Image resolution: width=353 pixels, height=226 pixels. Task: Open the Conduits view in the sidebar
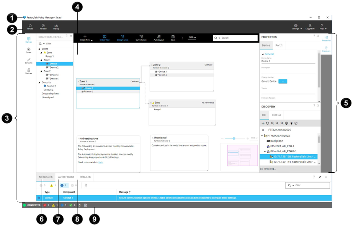[x=29, y=61]
